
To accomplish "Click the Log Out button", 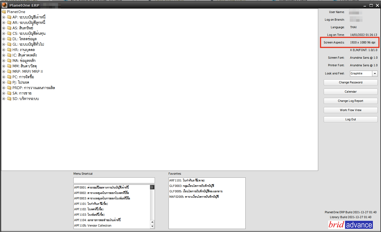I will pyautogui.click(x=351, y=119).
